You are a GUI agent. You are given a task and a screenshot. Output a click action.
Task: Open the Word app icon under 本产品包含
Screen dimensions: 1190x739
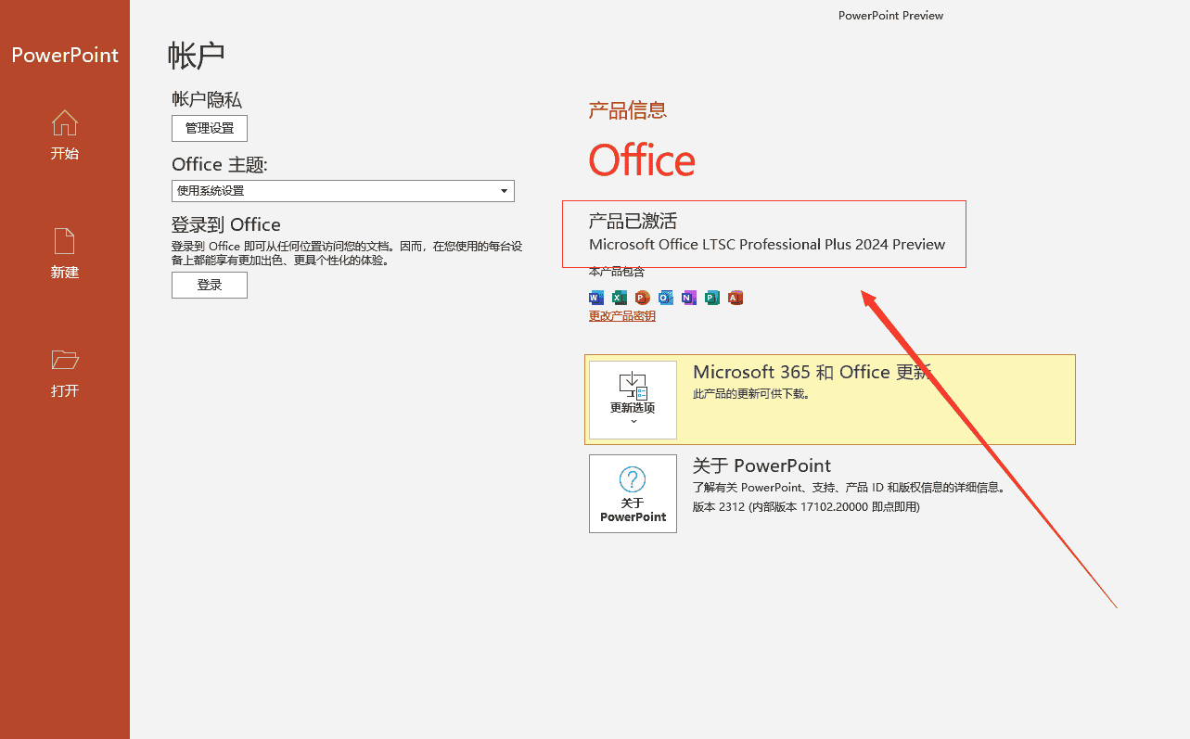(x=595, y=298)
